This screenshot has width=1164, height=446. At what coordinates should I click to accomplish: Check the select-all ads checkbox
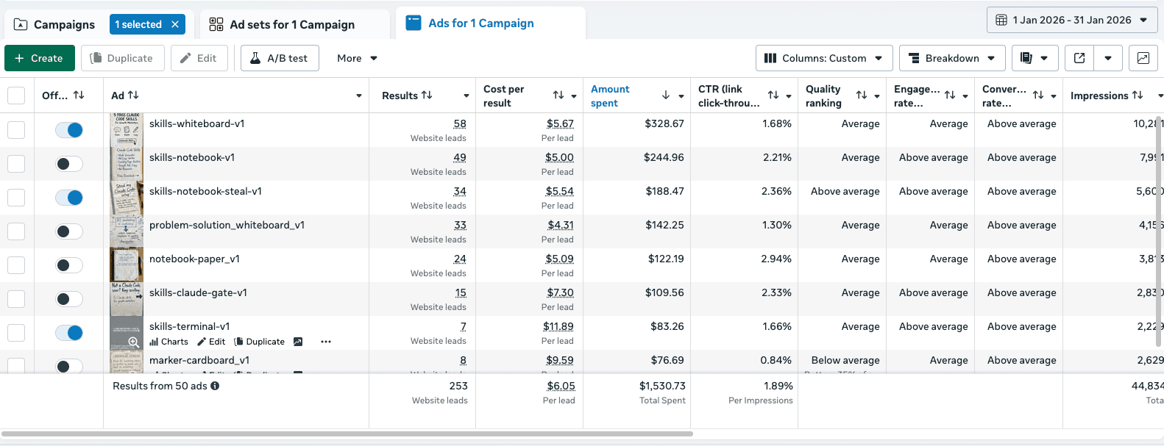tap(16, 96)
